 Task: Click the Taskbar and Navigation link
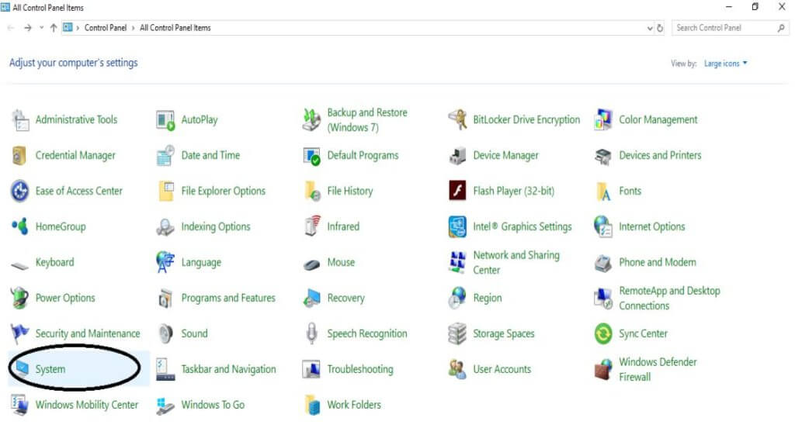pos(229,370)
